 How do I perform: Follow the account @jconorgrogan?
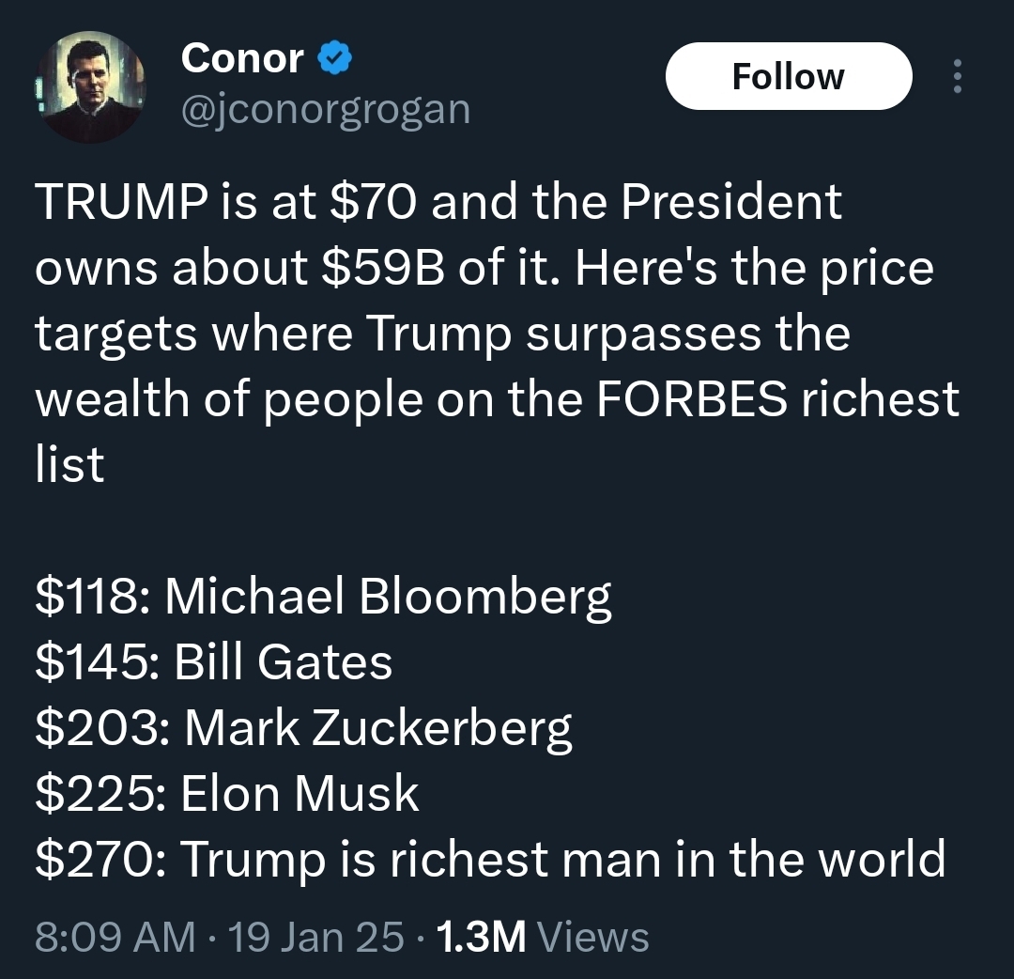(788, 76)
